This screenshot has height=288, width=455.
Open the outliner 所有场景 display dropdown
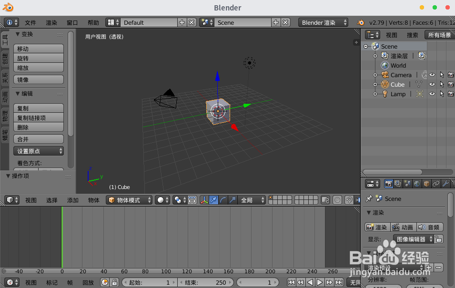pos(440,35)
